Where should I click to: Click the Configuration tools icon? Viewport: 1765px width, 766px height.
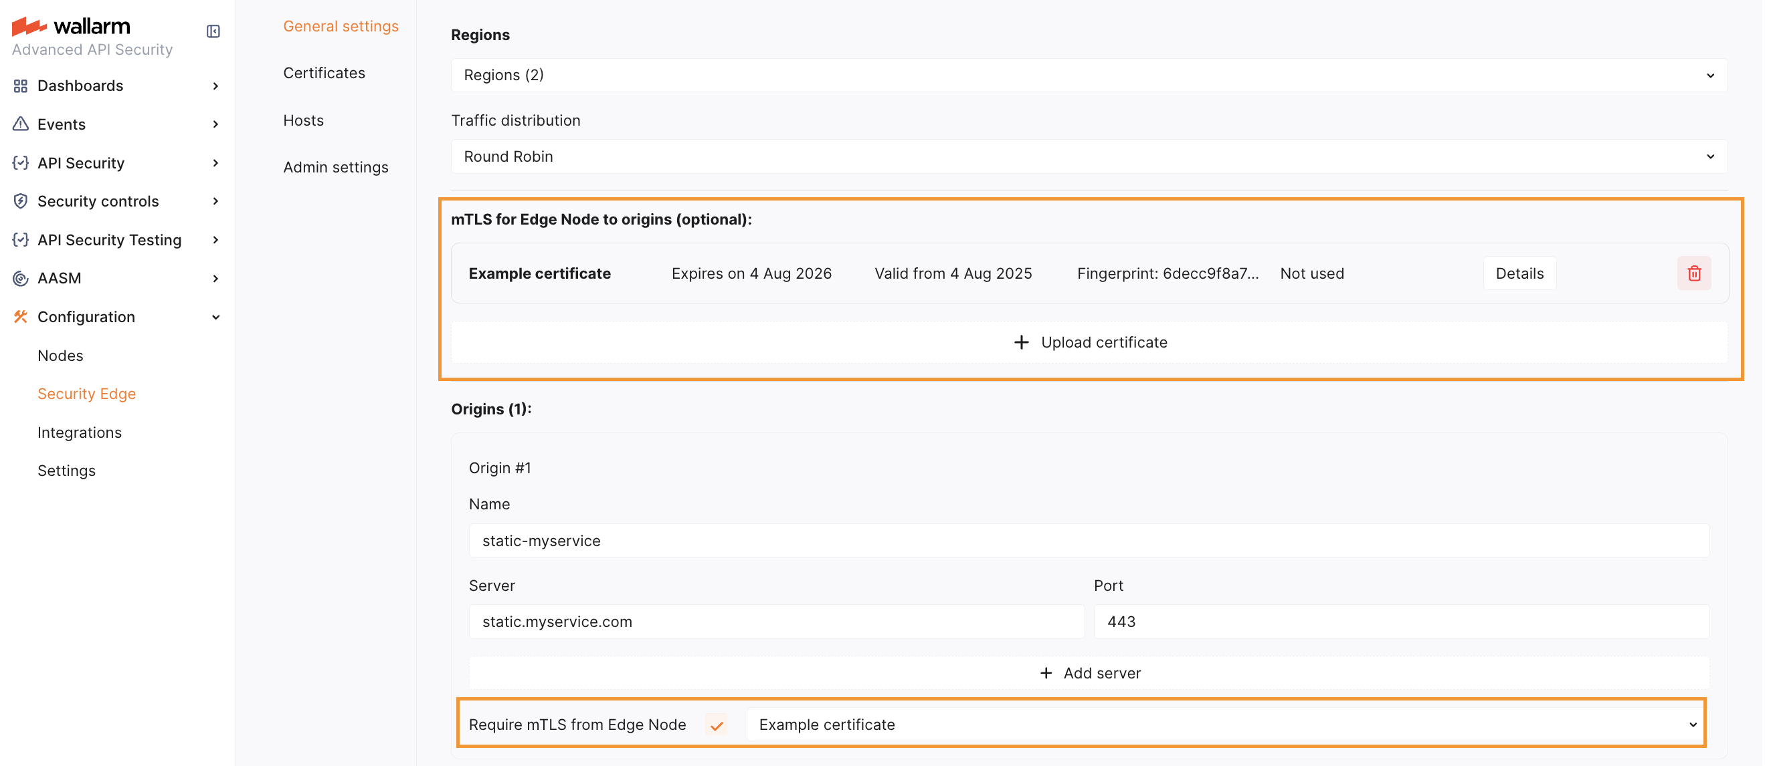[21, 316]
